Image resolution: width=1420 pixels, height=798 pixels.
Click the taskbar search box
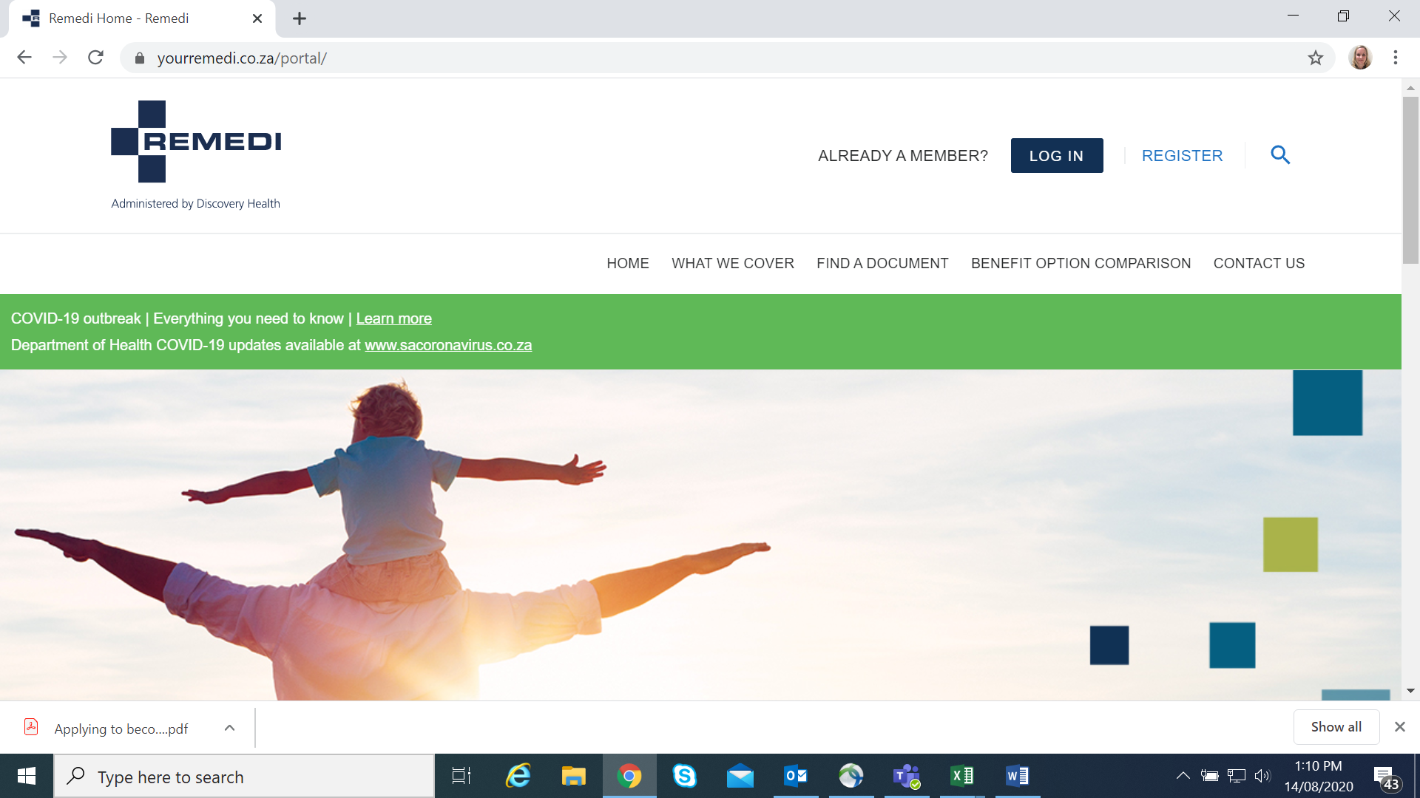click(244, 777)
